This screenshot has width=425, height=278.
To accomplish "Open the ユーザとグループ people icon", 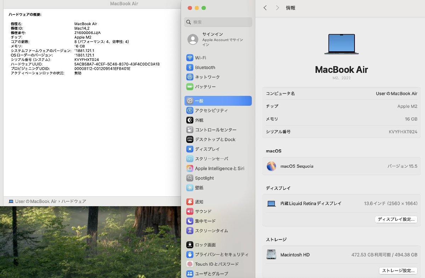I will click(x=190, y=274).
